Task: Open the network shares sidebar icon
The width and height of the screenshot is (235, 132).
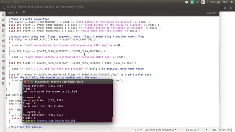Action: 3,61
